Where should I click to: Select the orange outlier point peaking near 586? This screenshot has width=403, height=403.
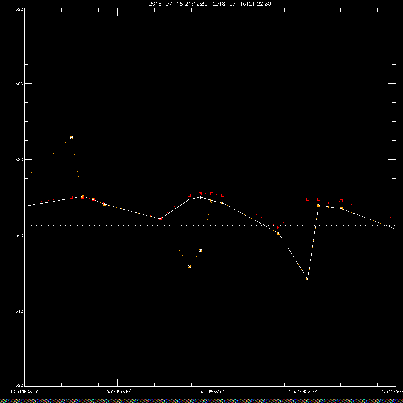(x=71, y=138)
